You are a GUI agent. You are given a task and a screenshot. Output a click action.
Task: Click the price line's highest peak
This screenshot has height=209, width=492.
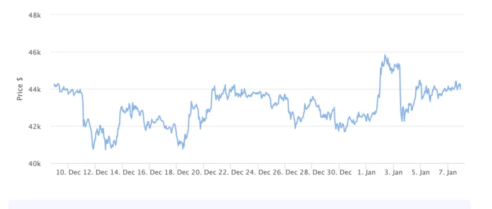(x=385, y=55)
